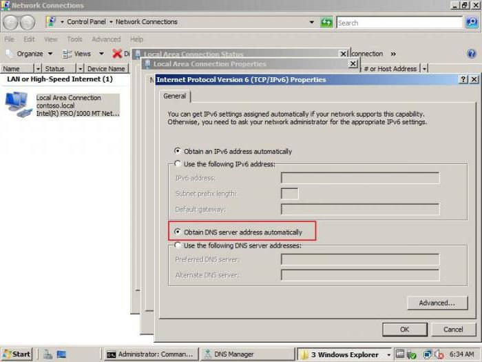Select the Local Area Connection network icon
The height and width of the screenshot is (362, 482).
(x=17, y=105)
